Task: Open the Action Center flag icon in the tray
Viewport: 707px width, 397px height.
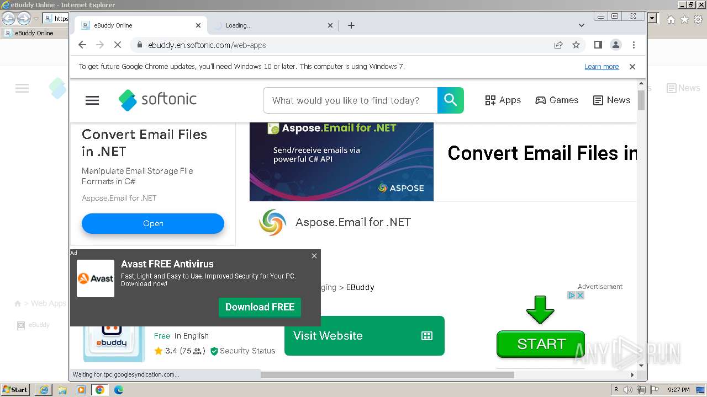Action: (654, 390)
